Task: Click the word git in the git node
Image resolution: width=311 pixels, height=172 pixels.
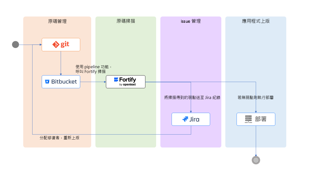Action: [65, 44]
